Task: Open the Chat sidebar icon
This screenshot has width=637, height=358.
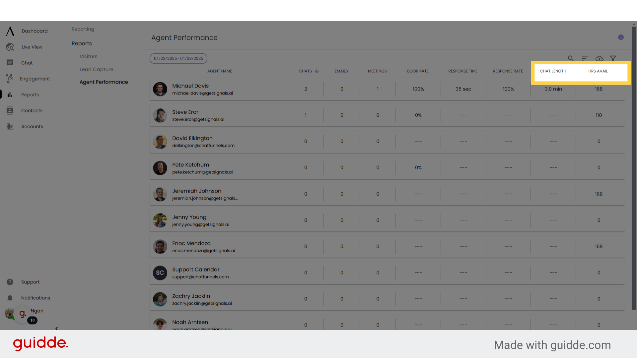Action: 10,63
